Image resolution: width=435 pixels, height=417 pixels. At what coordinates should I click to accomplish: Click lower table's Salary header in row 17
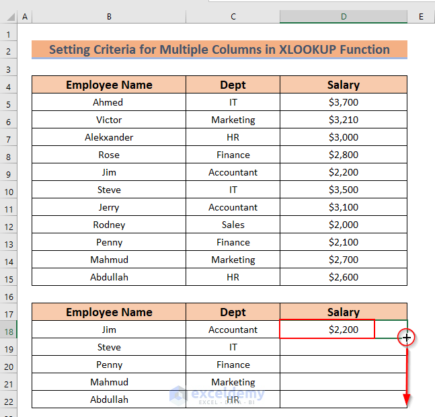coord(344,312)
